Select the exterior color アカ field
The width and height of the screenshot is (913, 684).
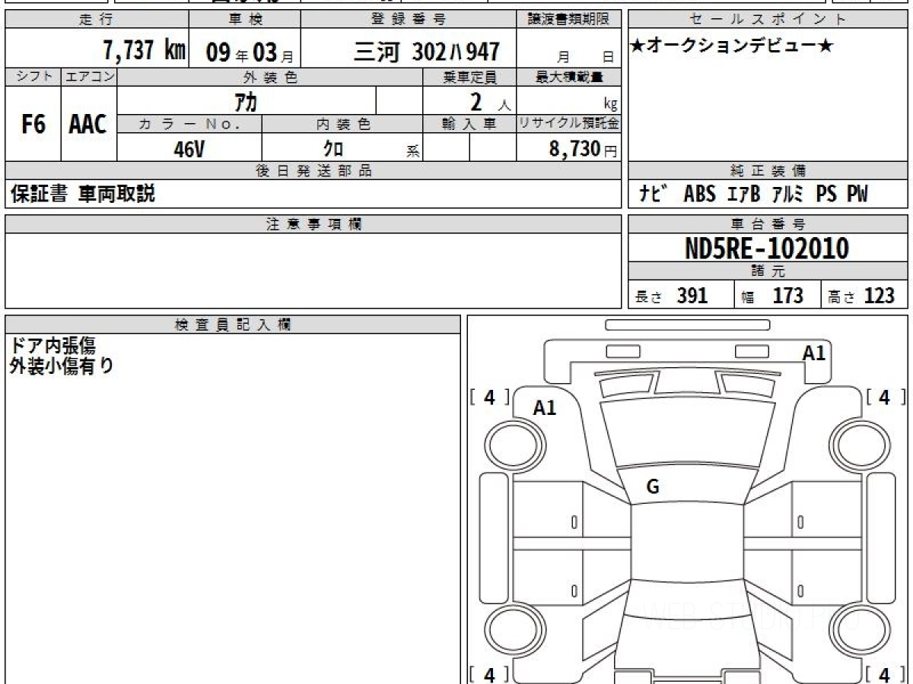tap(246, 101)
